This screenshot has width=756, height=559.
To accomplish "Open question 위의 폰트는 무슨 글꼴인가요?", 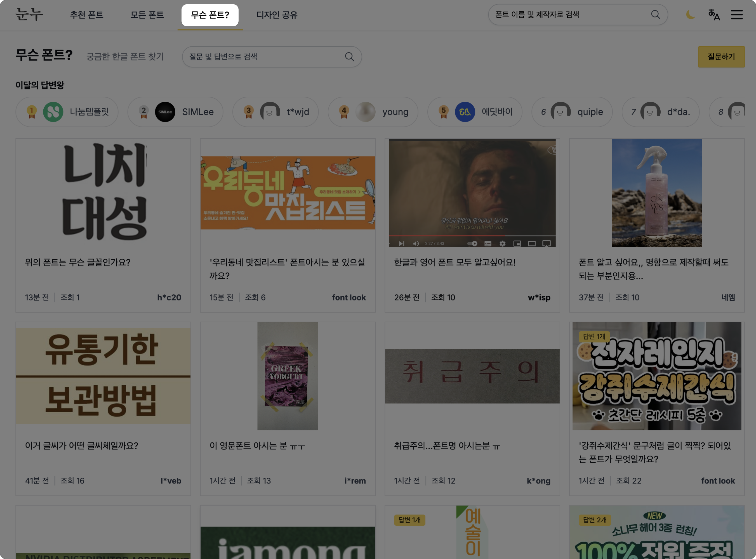I will pyautogui.click(x=77, y=262).
